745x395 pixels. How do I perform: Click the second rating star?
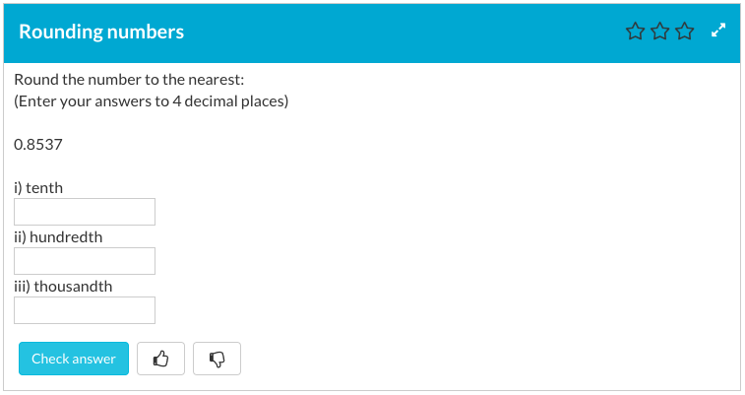659,33
